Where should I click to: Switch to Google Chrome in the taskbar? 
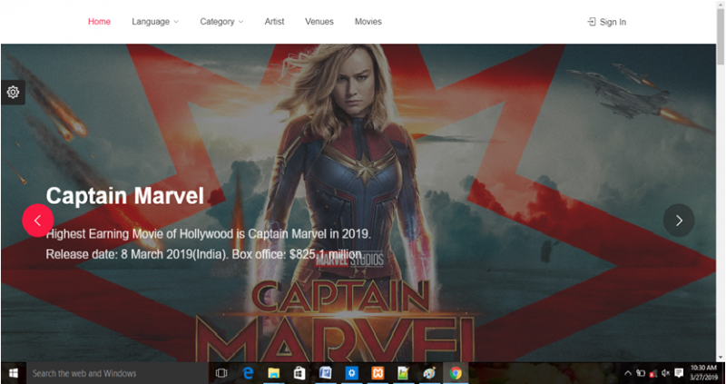point(456,373)
